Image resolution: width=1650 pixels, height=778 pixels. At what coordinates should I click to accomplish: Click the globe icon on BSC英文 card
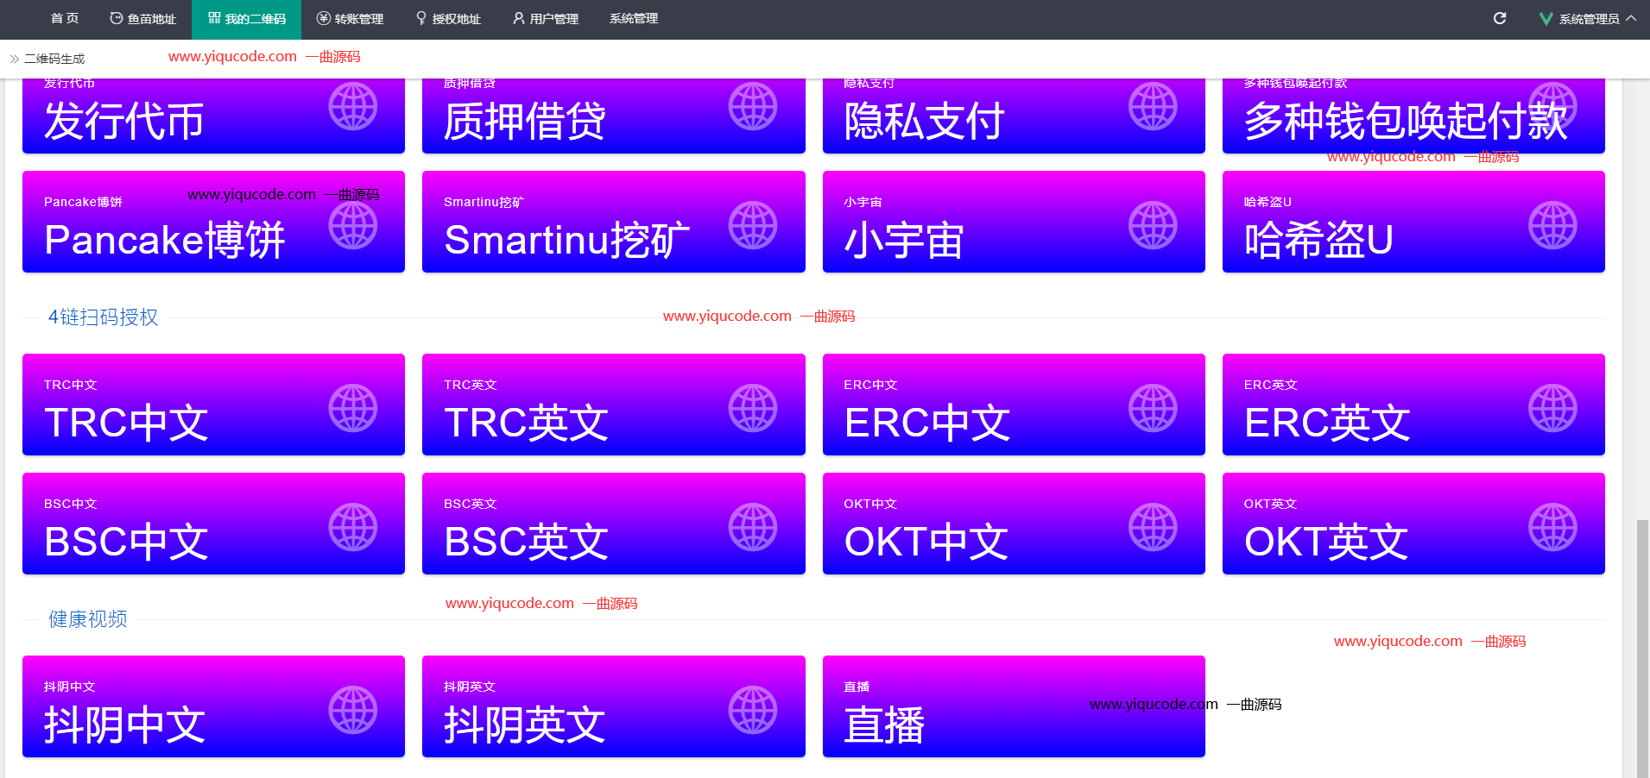point(753,527)
